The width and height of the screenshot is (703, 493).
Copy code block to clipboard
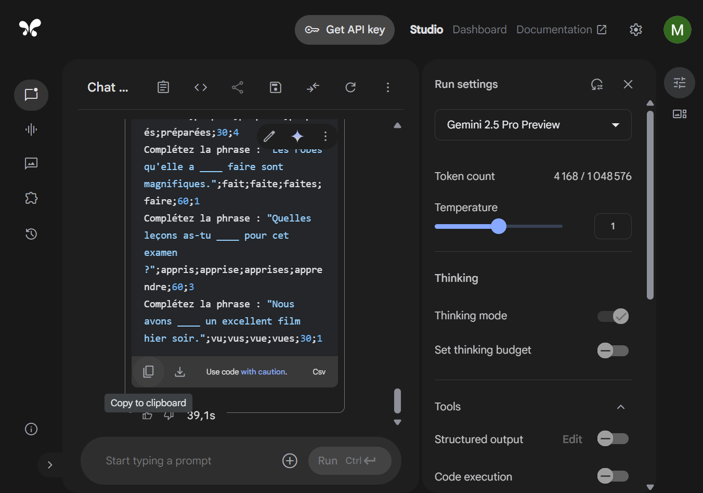(x=148, y=371)
